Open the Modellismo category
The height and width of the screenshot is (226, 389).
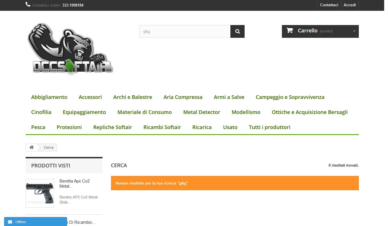click(246, 112)
